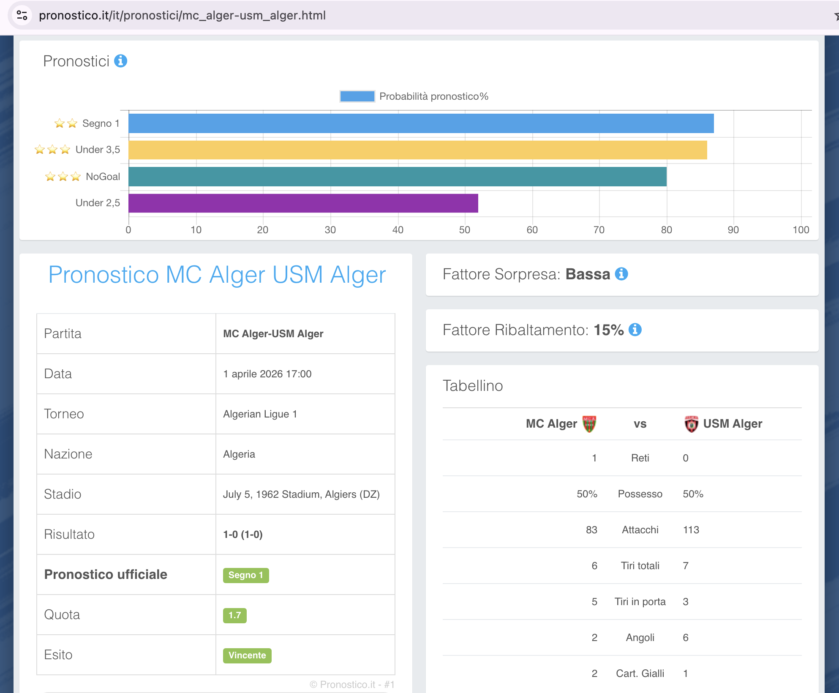The height and width of the screenshot is (693, 839).
Task: Click the teal NoGoal bar
Action: 397,177
